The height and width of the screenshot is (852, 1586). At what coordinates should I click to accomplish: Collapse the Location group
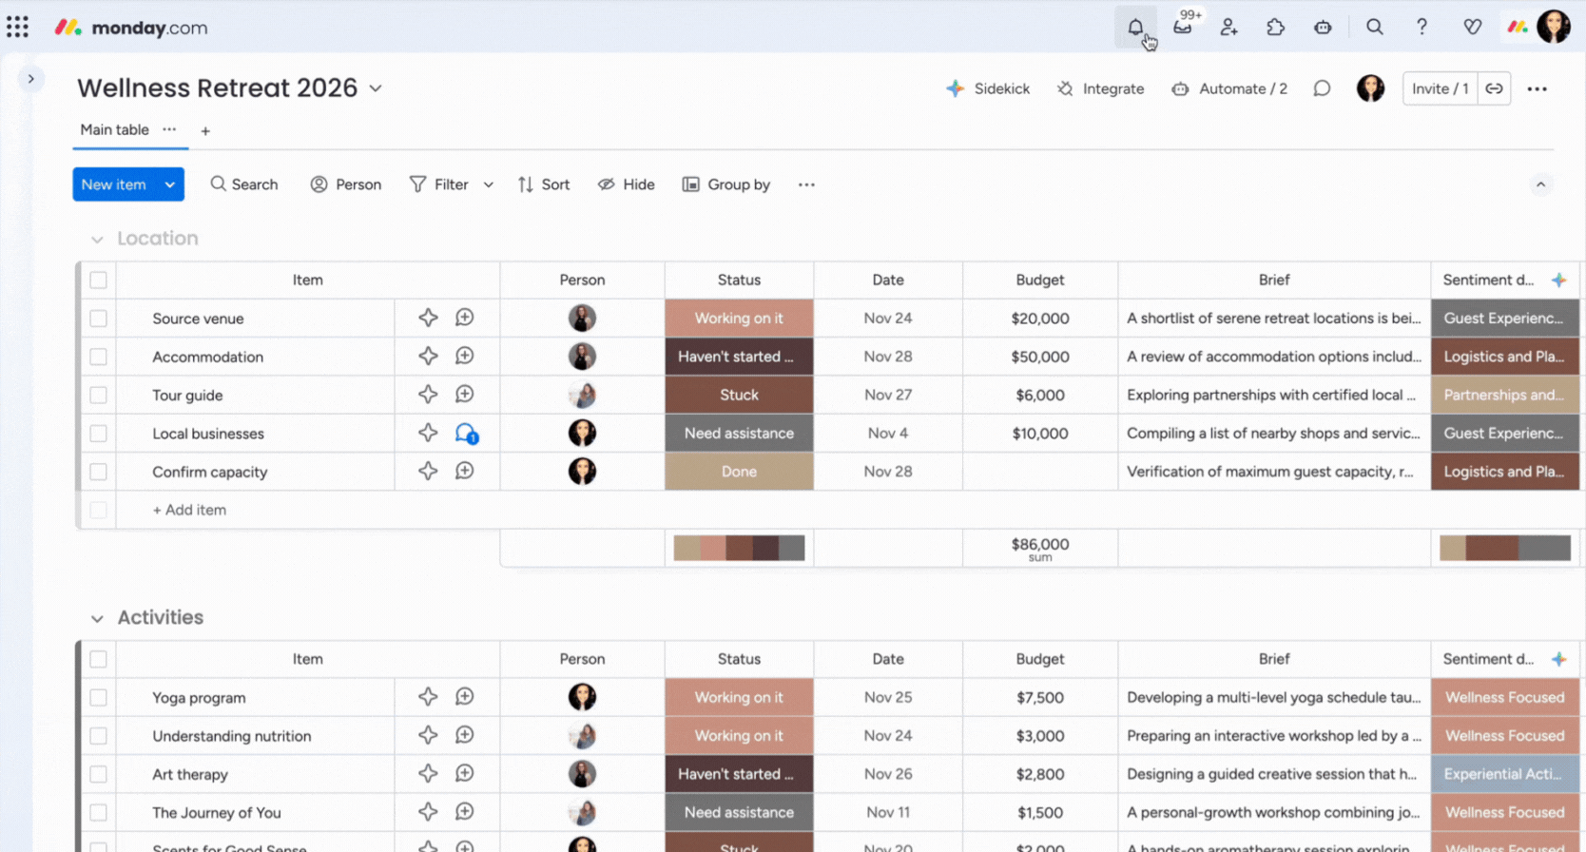coord(97,240)
